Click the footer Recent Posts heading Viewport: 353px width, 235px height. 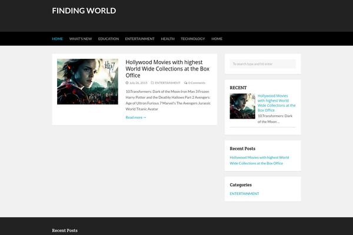click(x=65, y=230)
